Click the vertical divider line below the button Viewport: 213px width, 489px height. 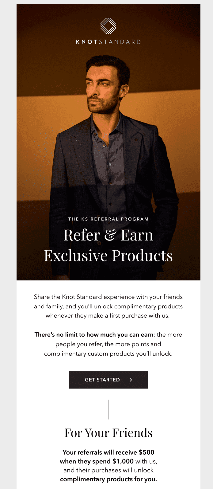point(109,409)
